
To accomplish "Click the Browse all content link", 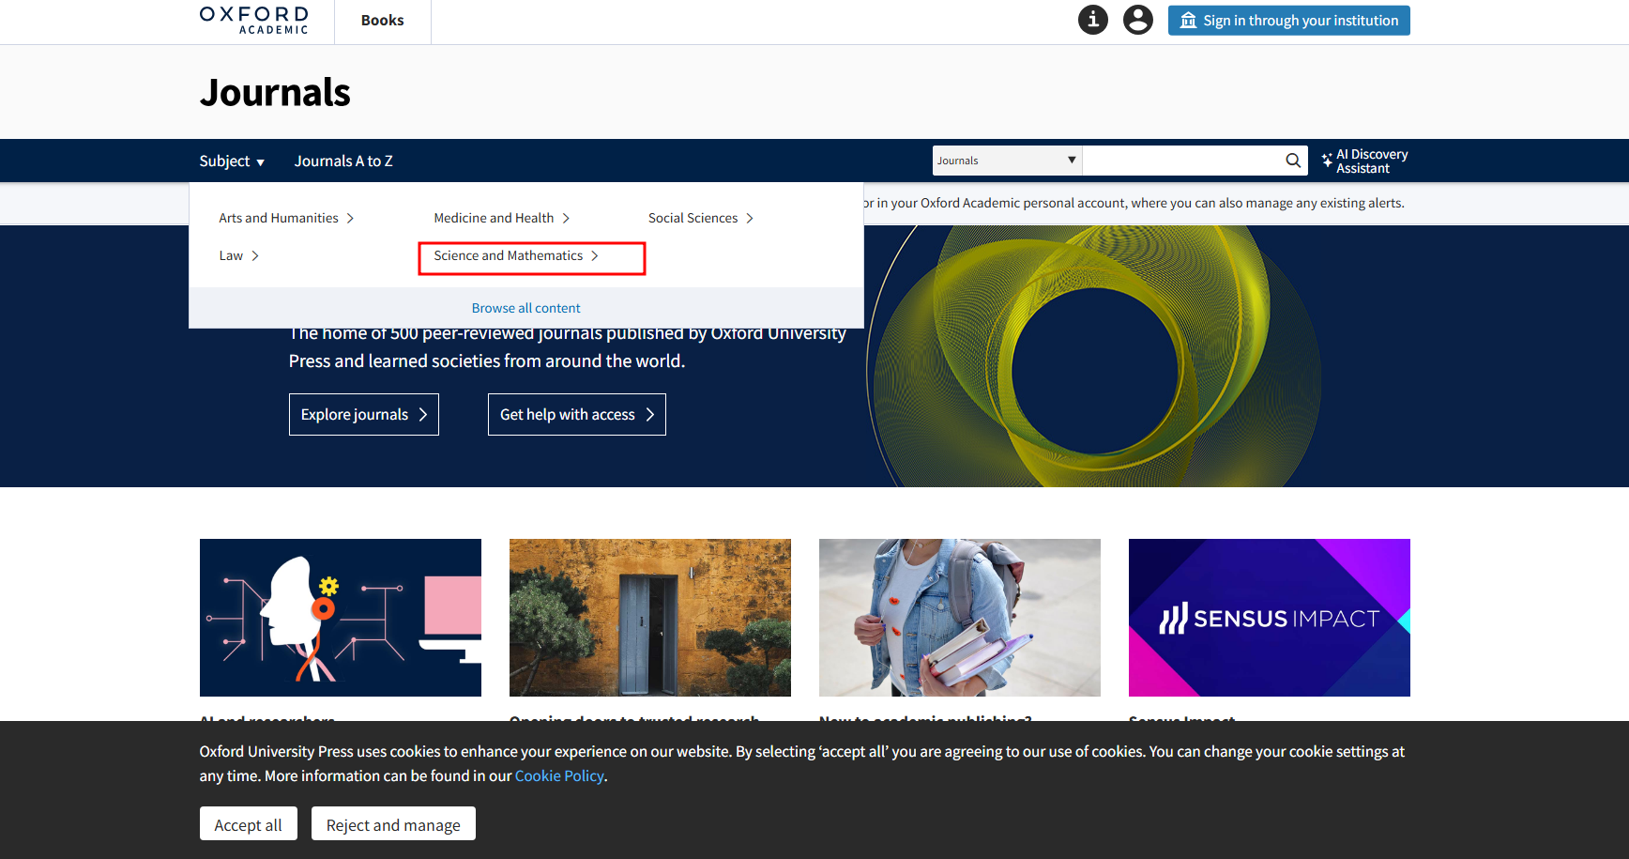I will coord(525,308).
